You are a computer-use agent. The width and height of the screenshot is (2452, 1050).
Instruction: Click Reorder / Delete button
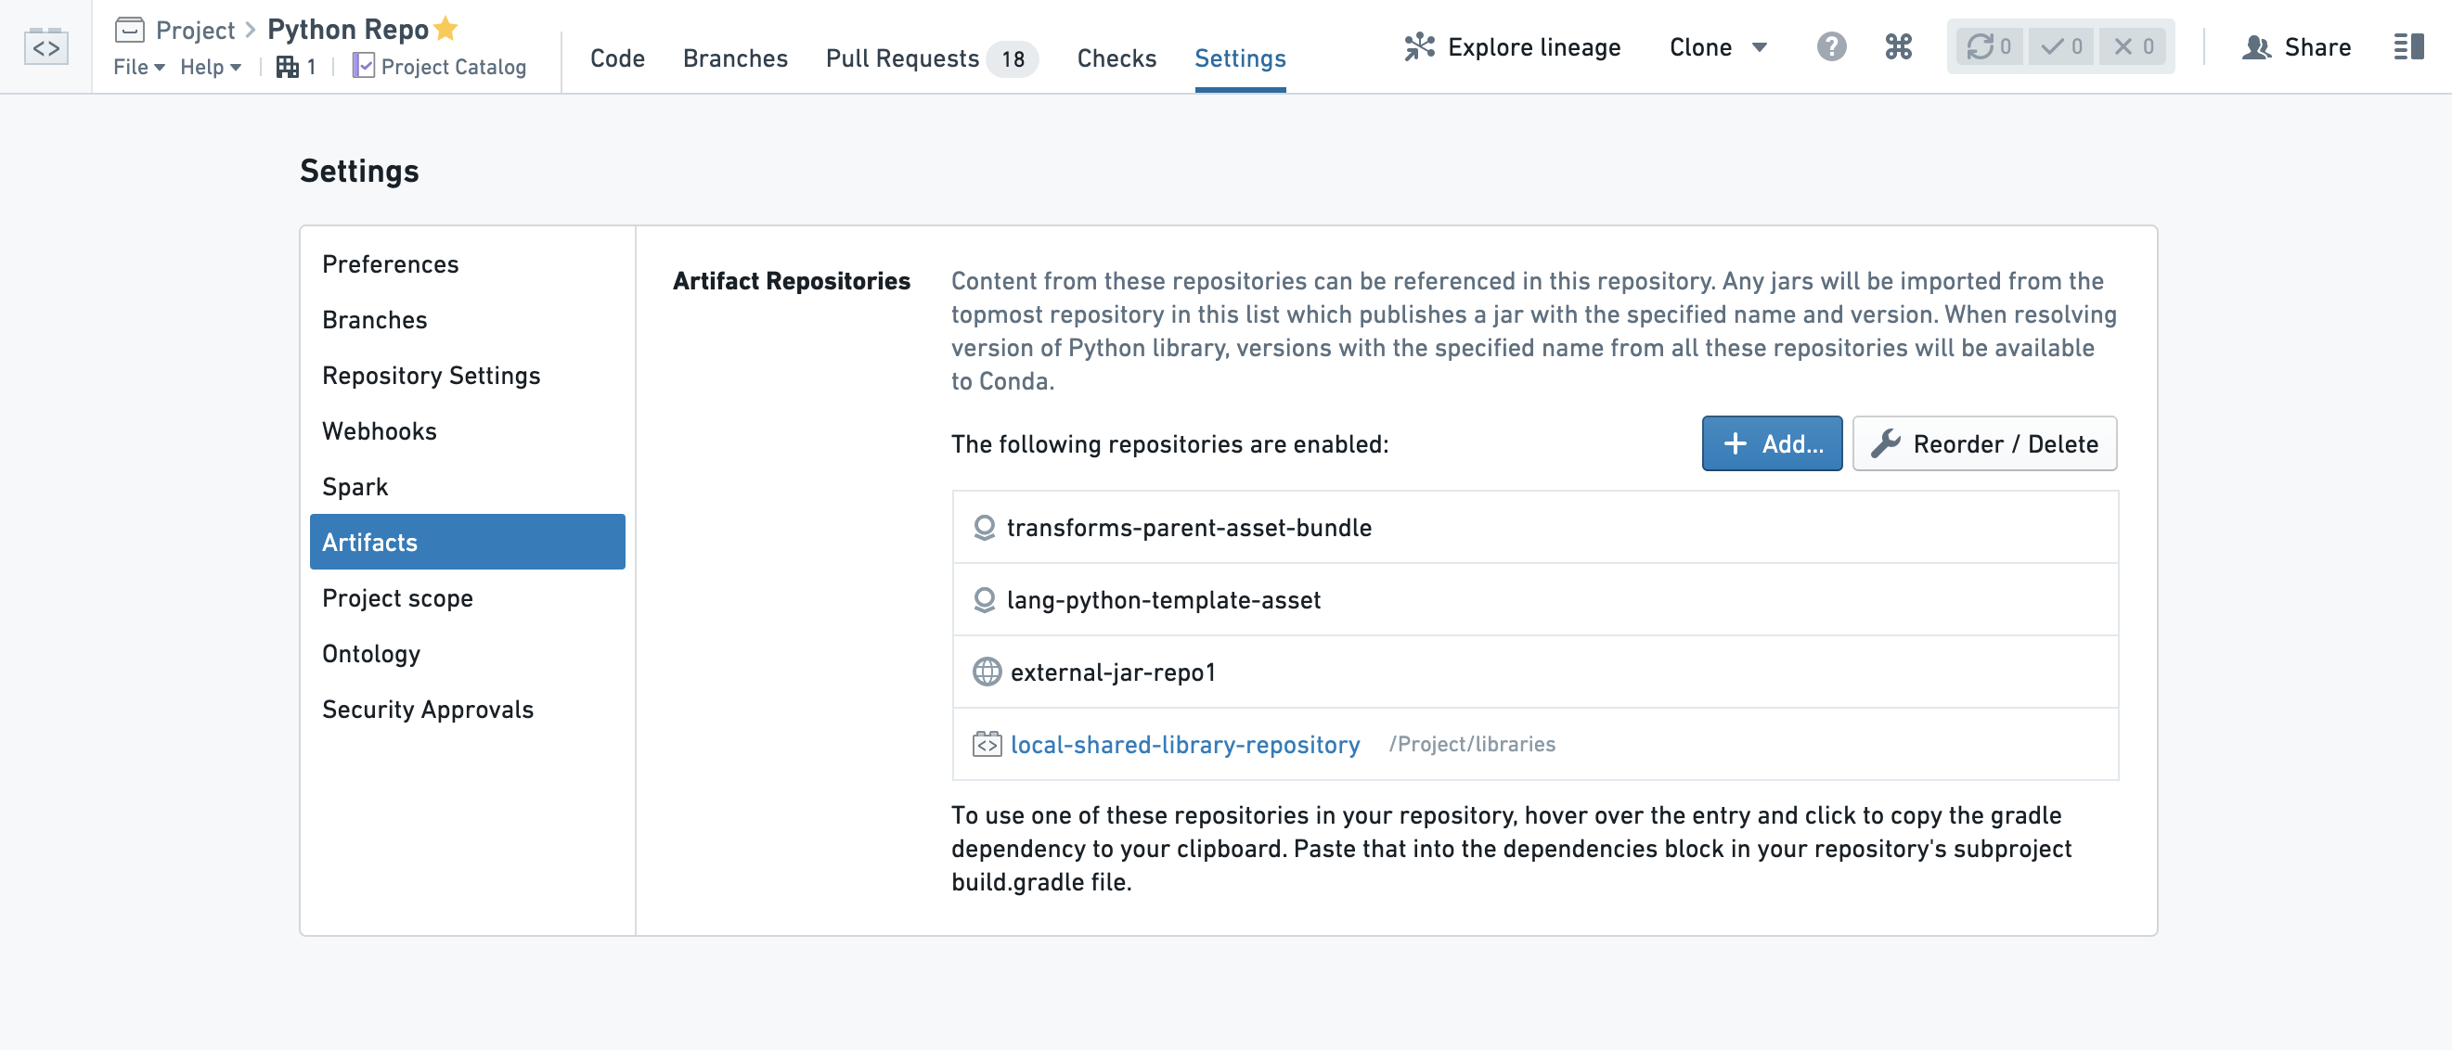pos(1984,443)
